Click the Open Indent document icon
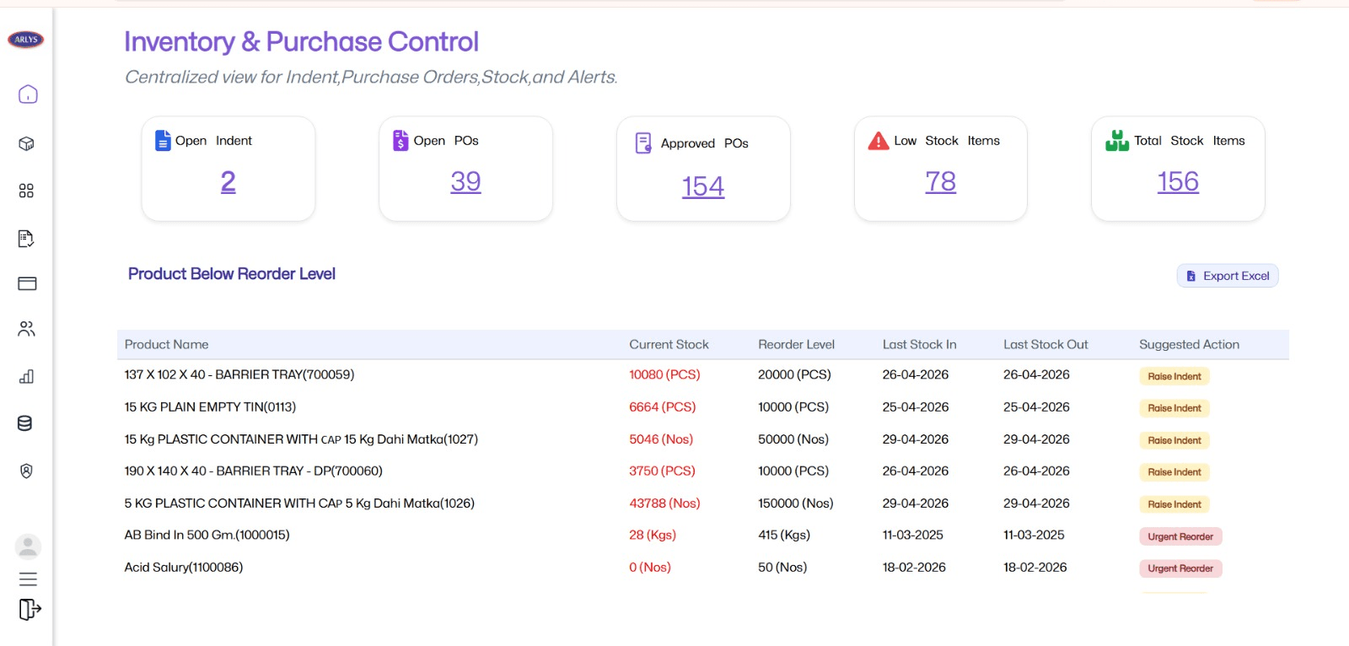Viewport: 1349px width, 646px height. tap(163, 141)
